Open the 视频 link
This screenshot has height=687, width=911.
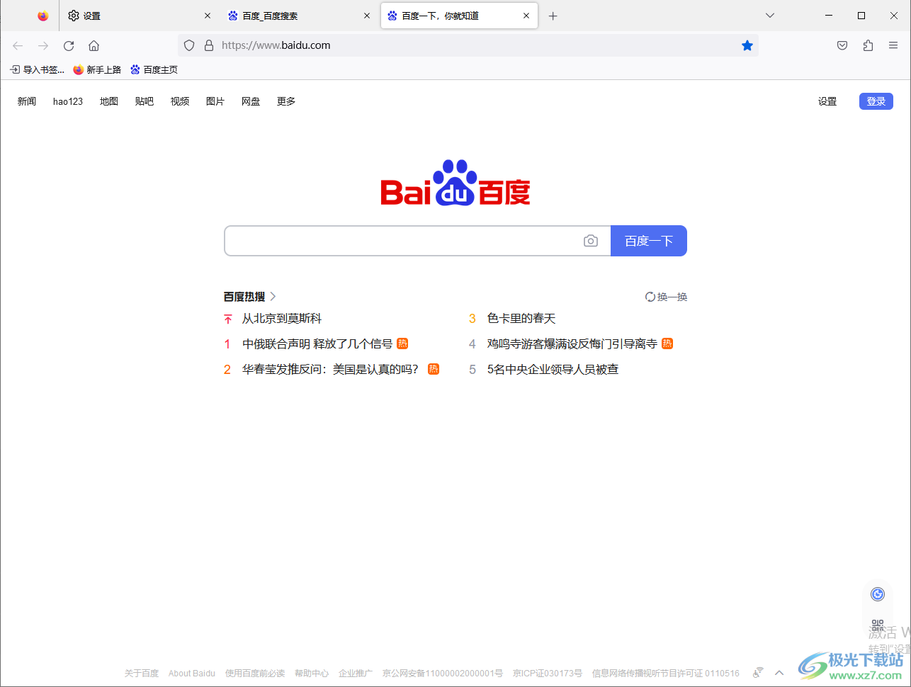click(180, 101)
